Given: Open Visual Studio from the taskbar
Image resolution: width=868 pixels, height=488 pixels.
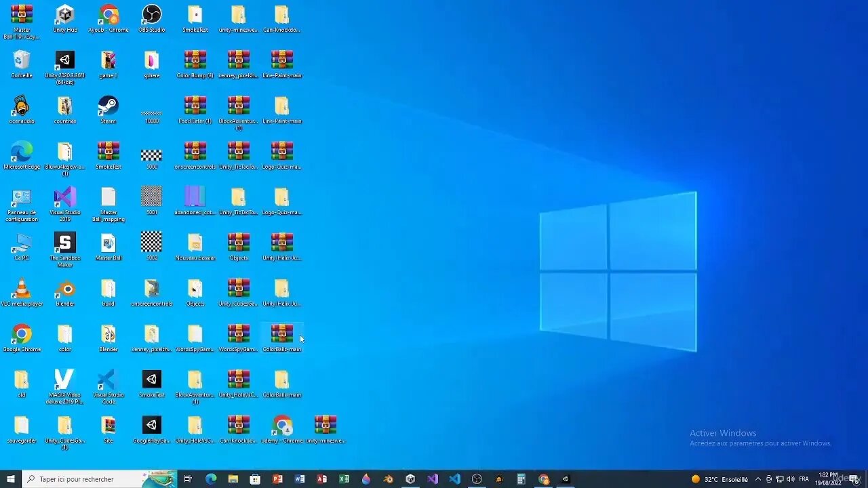Looking at the screenshot, I should (x=433, y=479).
